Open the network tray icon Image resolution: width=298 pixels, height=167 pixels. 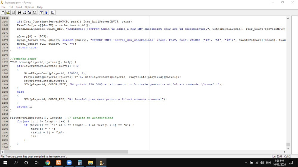(257, 163)
